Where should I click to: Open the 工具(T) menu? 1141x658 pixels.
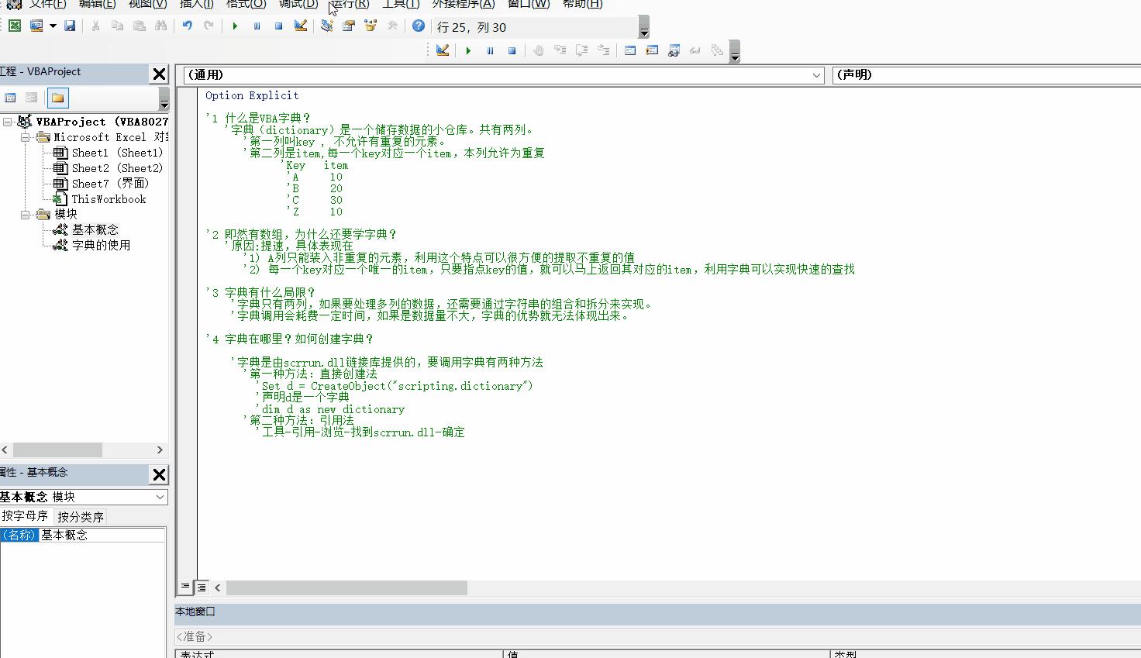click(401, 4)
